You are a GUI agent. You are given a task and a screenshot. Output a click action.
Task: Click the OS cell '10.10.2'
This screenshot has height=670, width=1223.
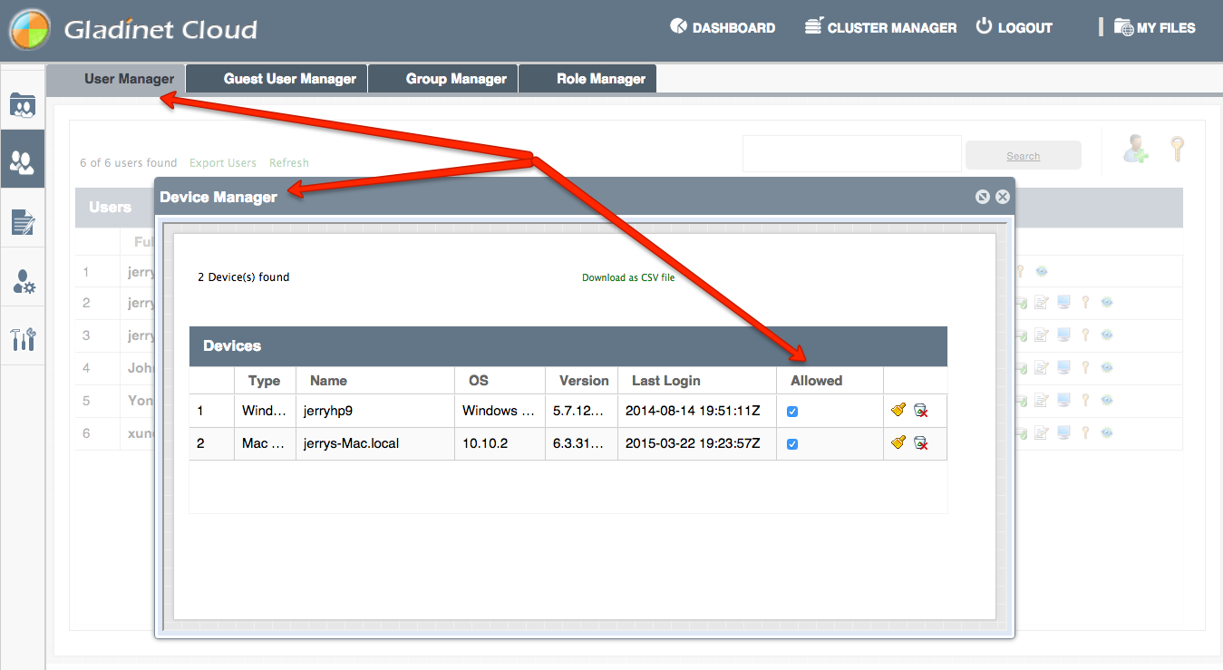point(484,443)
